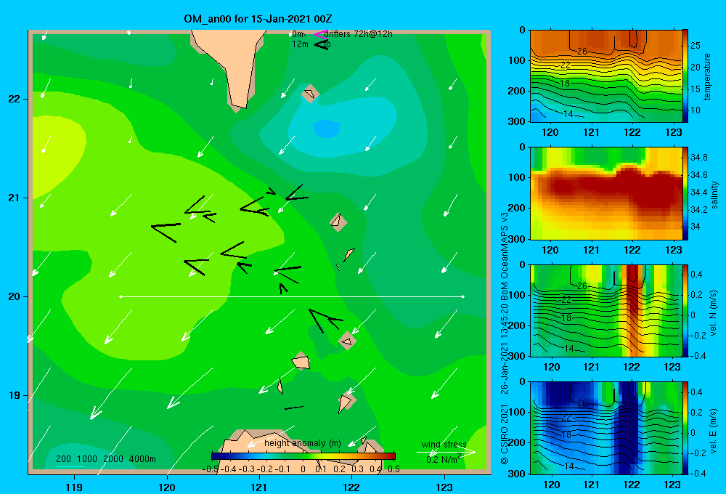Click the "34.8" salinity colorbar tick
Image resolution: width=726 pixels, height=494 pixels.
pyautogui.click(x=698, y=158)
